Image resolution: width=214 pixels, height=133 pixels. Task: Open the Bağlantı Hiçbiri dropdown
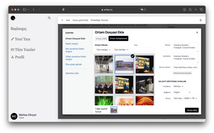point(182,92)
